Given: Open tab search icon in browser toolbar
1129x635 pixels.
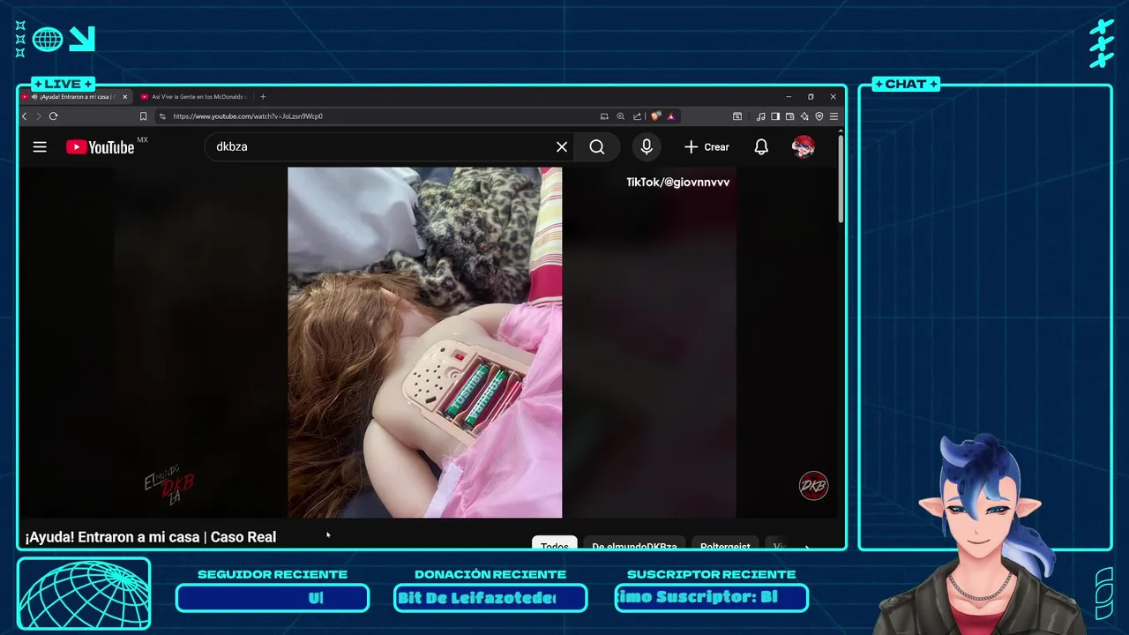Looking at the screenshot, I should 737,116.
